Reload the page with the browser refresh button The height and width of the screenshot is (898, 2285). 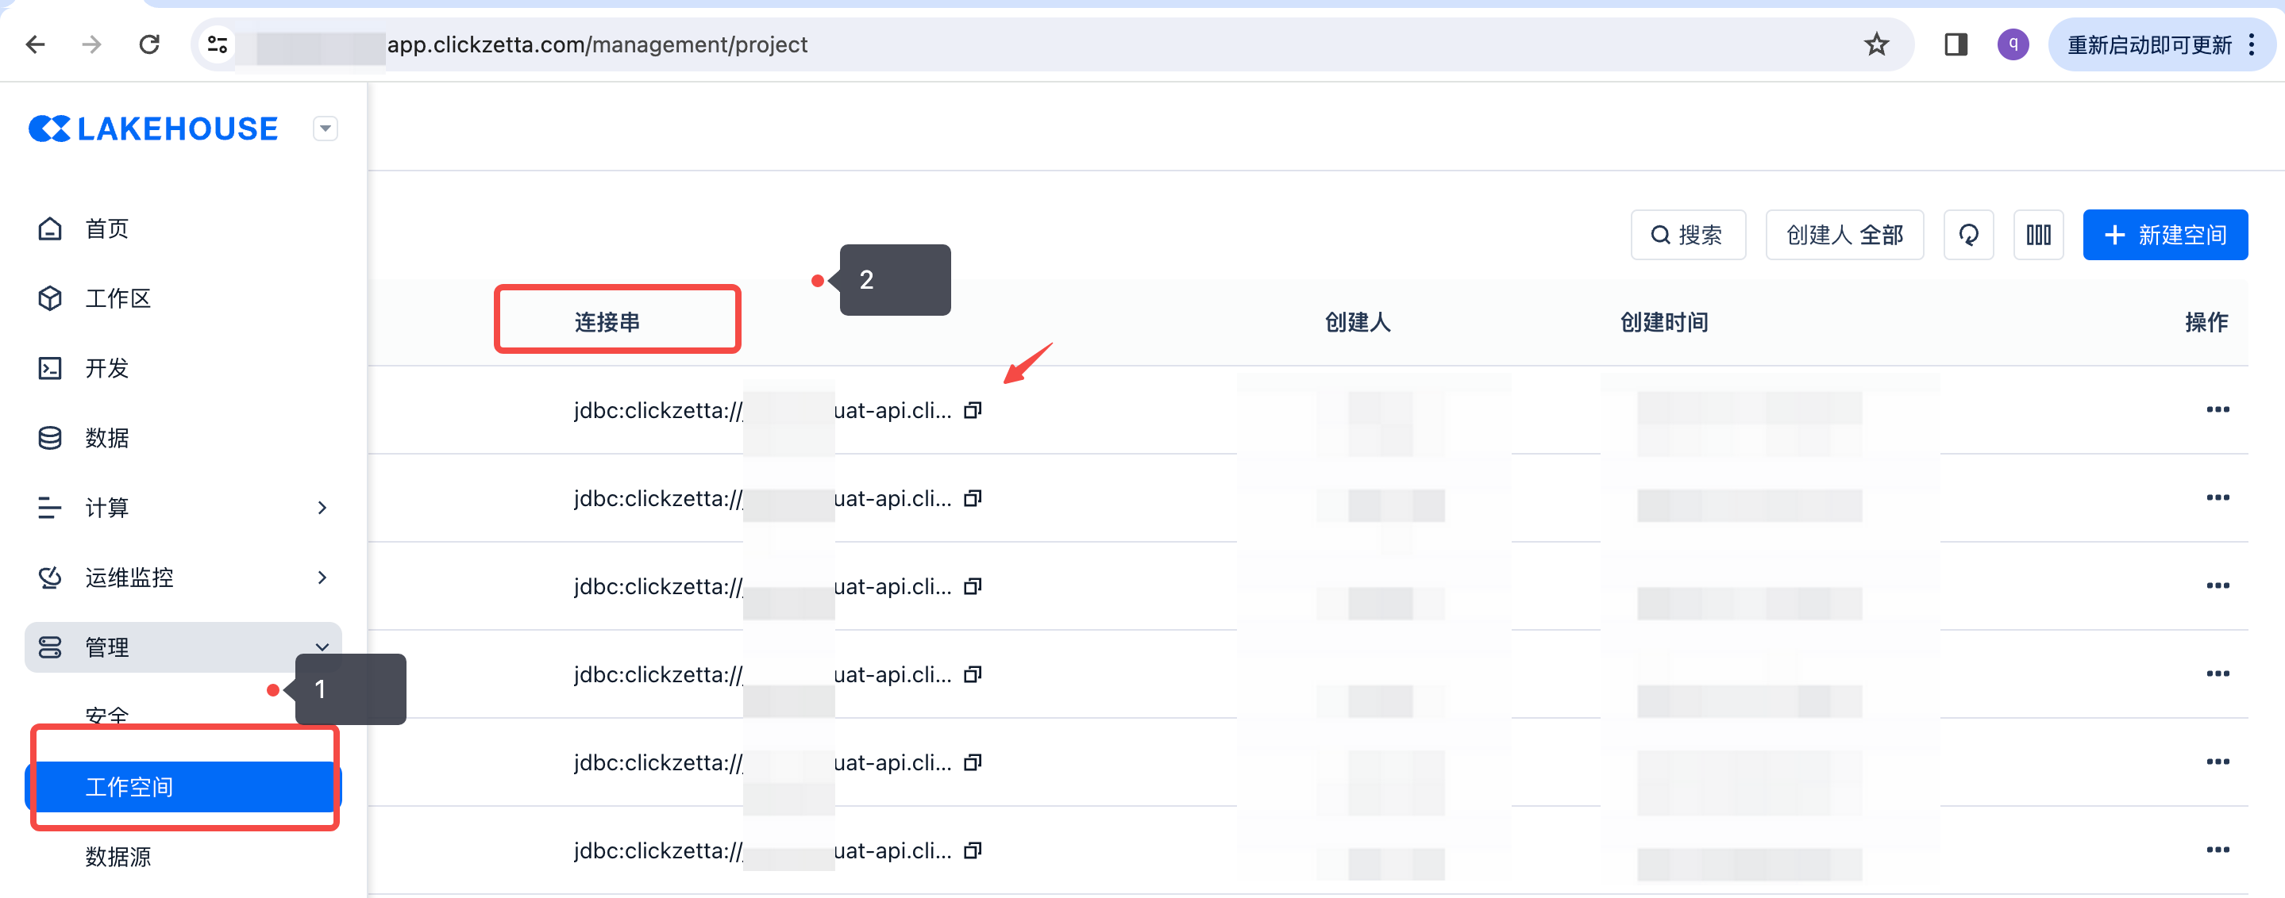(x=149, y=44)
